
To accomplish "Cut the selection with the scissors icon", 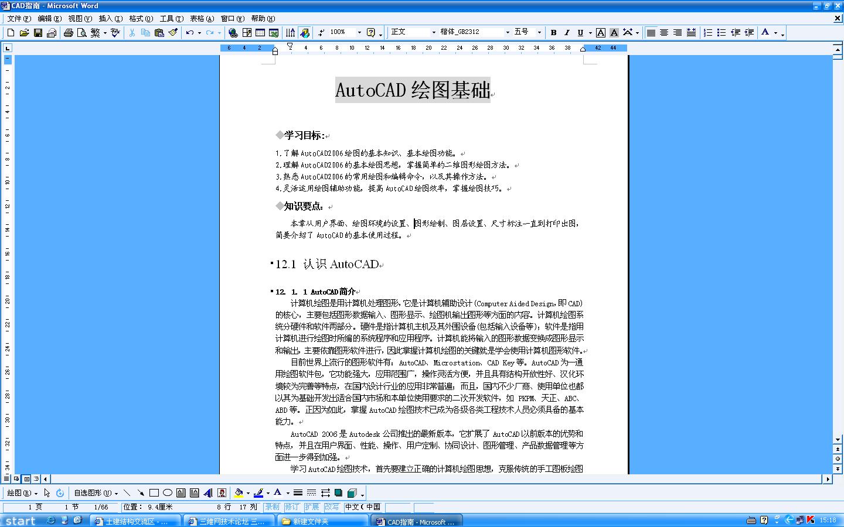I will [132, 33].
